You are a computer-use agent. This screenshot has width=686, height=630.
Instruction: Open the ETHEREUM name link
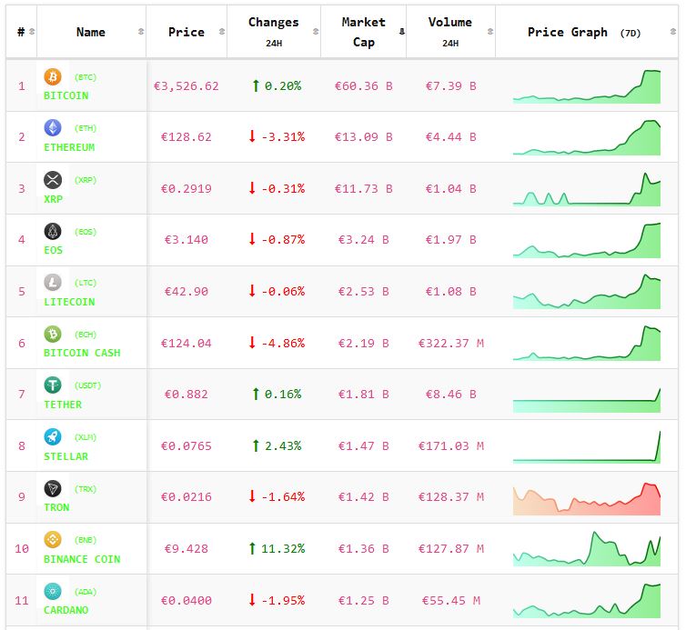point(69,147)
